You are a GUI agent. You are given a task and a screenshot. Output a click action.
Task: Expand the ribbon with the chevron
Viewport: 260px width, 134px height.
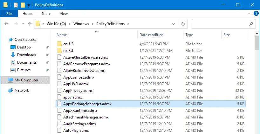click(250, 14)
